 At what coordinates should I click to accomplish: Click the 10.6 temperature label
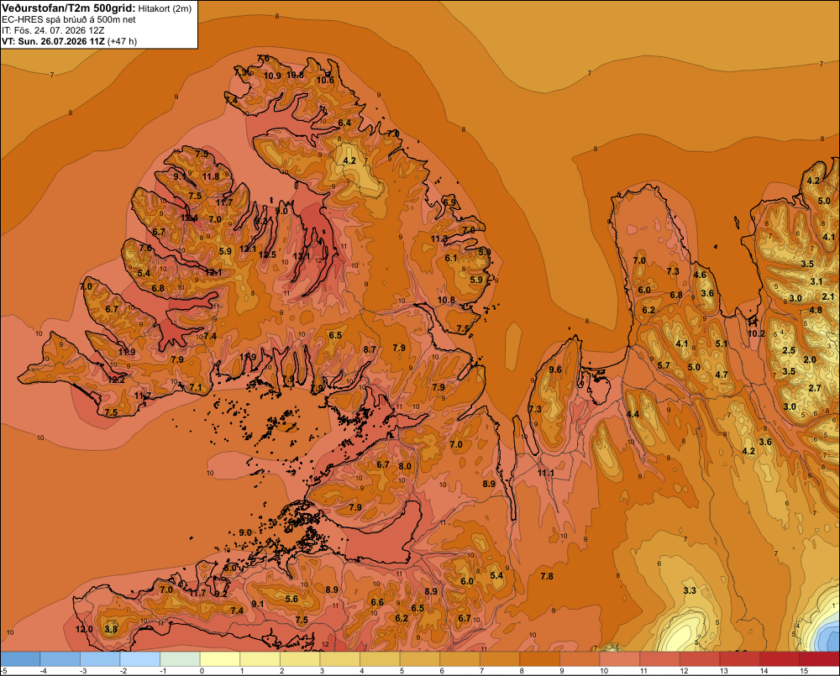pyautogui.click(x=325, y=81)
